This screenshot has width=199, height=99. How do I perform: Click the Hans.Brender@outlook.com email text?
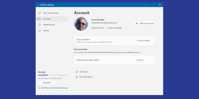coord(104,23)
